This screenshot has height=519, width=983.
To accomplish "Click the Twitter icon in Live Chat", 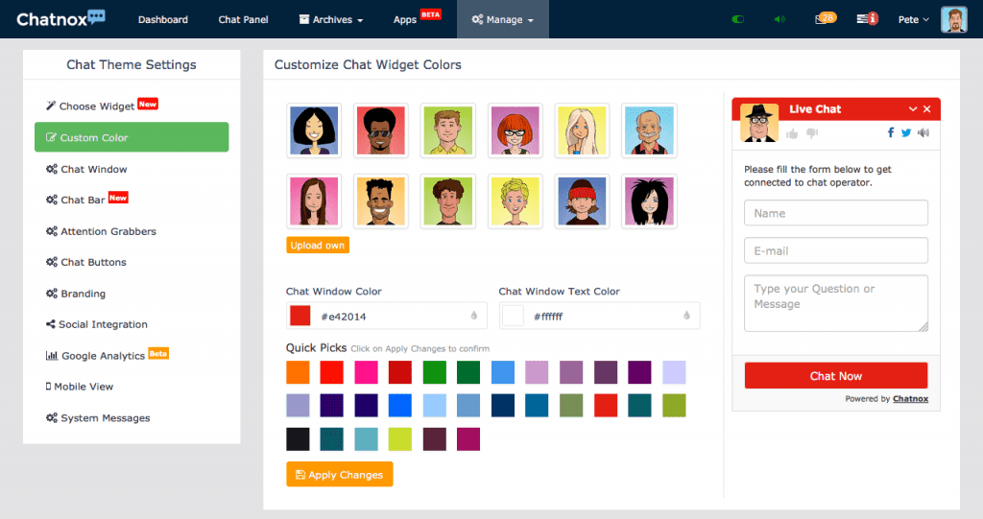I will [x=906, y=132].
